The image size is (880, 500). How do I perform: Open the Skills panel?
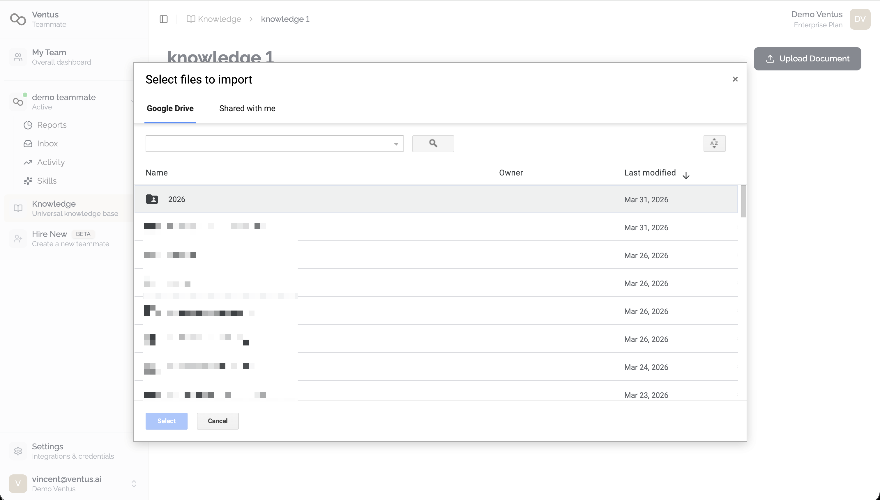(x=47, y=181)
